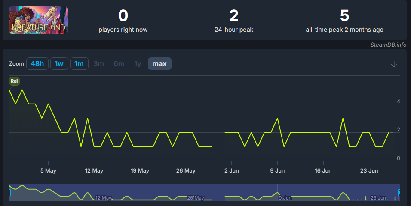This screenshot has width=411, height=206.
Task: Click the '24-hour peak' label
Action: click(234, 30)
